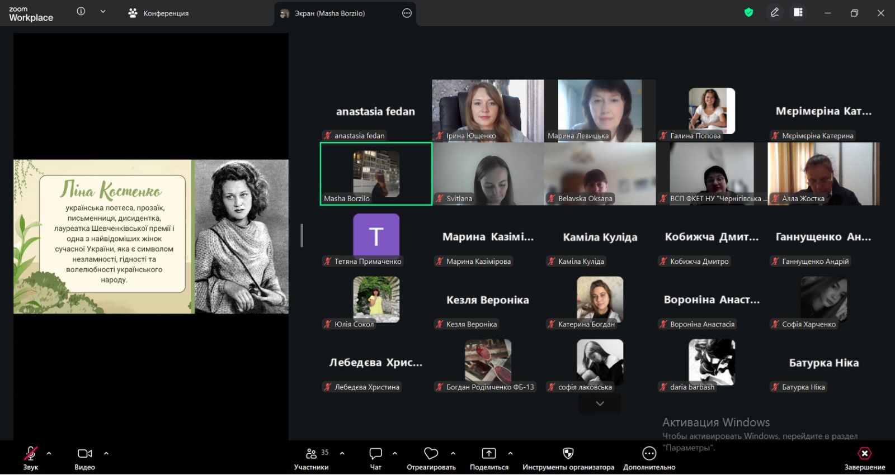Click the annotate pencil icon
Image resolution: width=895 pixels, height=475 pixels.
775,13
